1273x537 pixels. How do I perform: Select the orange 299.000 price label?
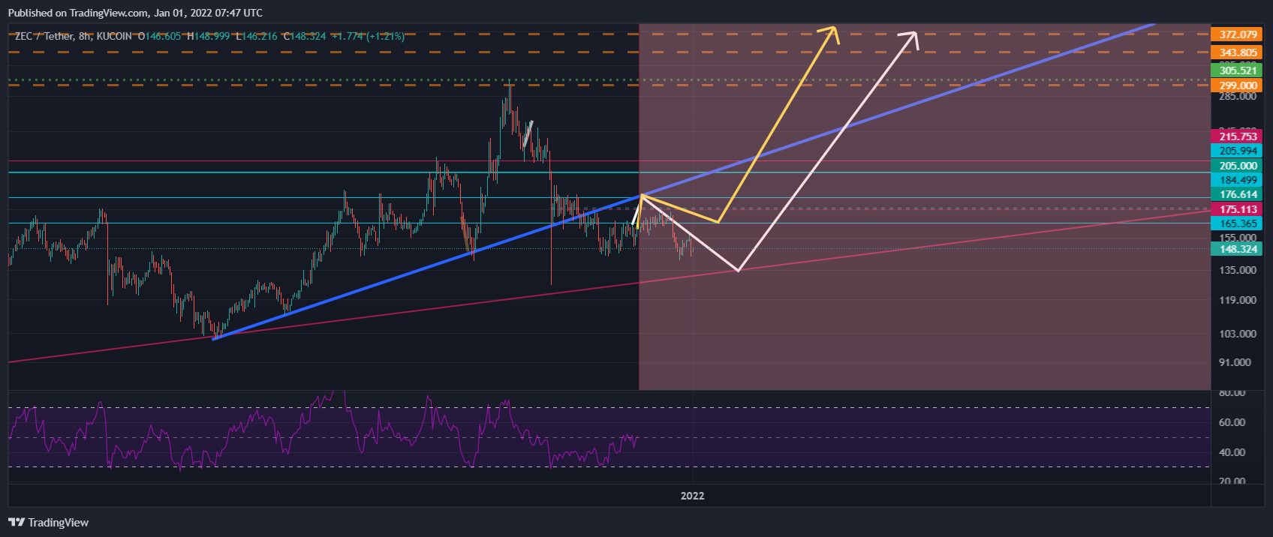1237,85
